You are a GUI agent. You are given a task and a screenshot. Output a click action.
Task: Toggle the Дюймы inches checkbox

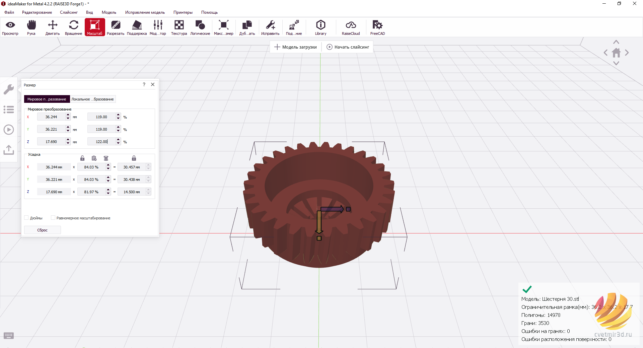coord(26,218)
